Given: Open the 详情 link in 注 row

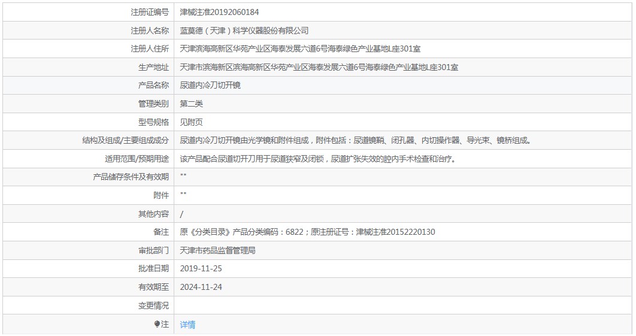Looking at the screenshot, I should (x=187, y=325).
